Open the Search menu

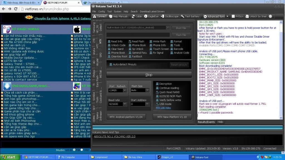(134, 11)
